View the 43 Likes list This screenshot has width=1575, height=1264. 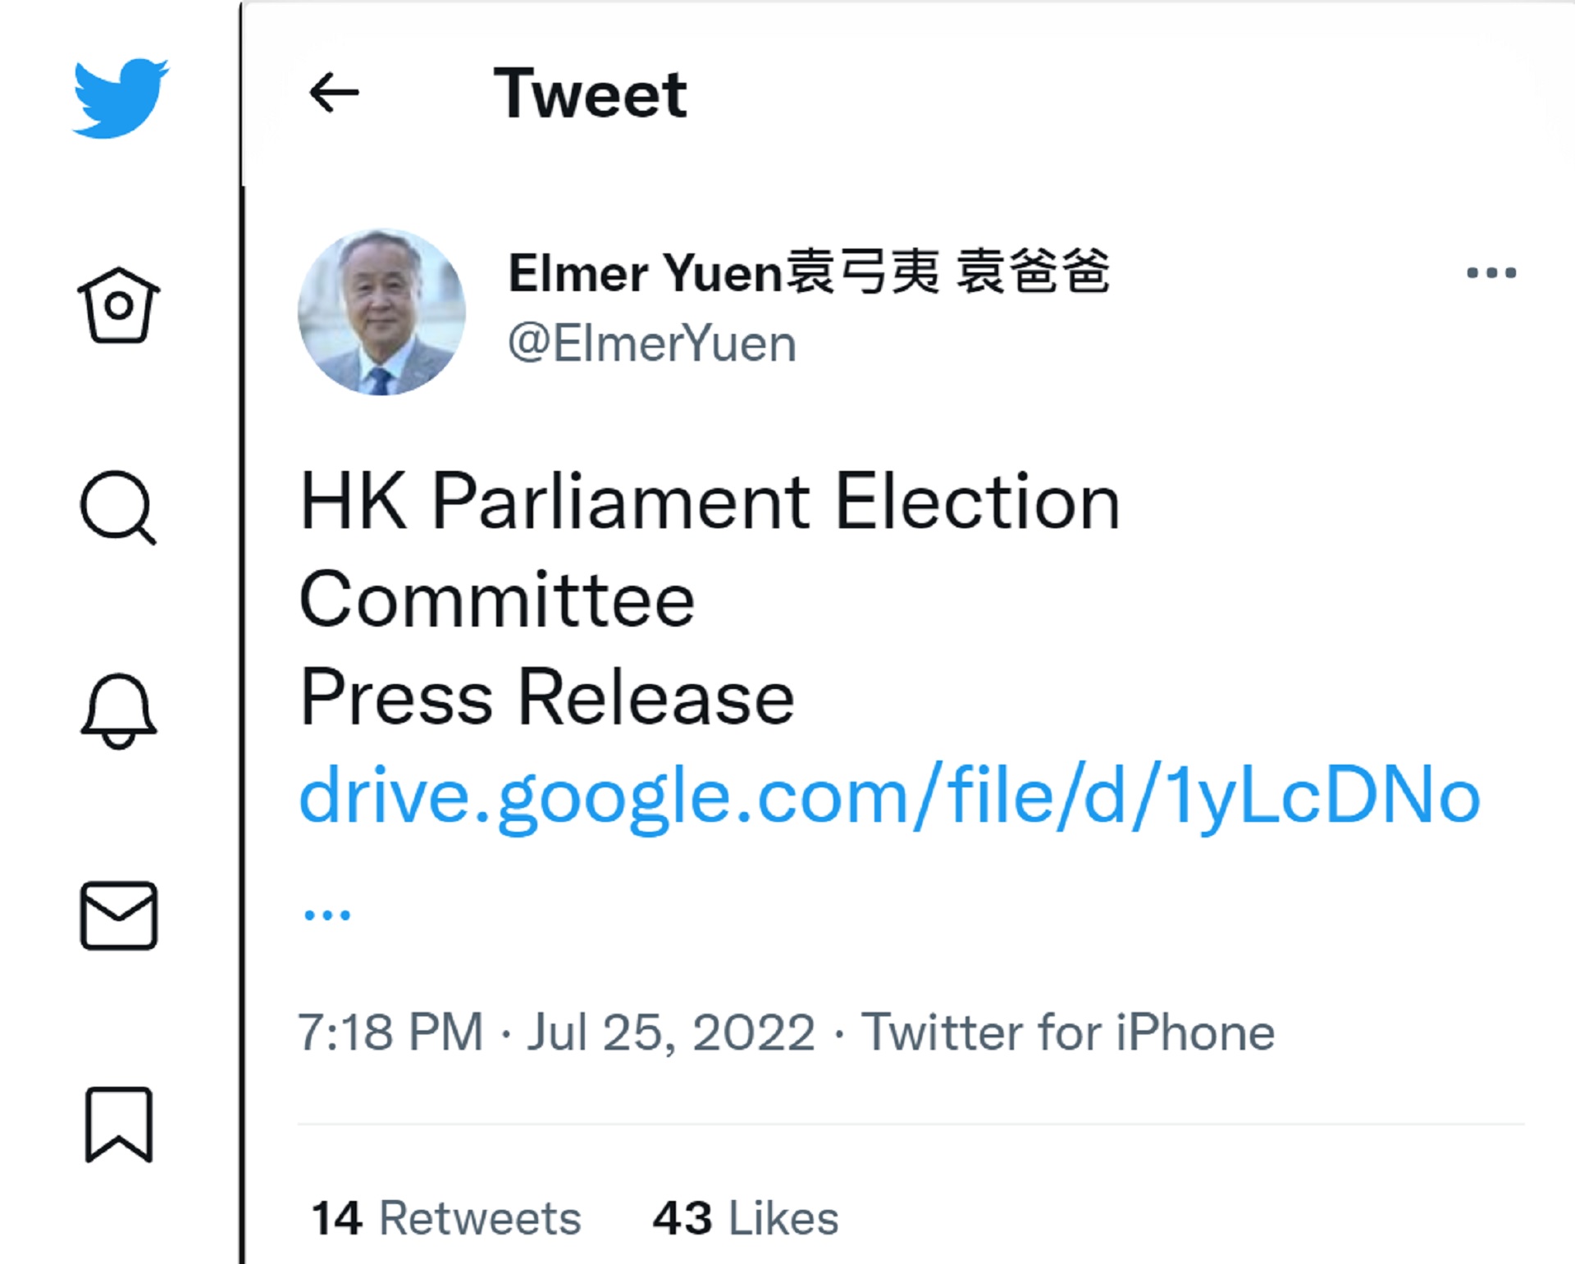[746, 1218]
